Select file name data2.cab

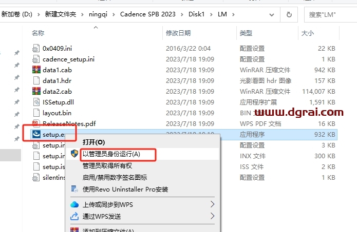pos(57,92)
